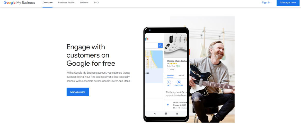Click the guitar photo thumbnail on phone
The width and height of the screenshot is (301, 139).
tap(175, 45)
